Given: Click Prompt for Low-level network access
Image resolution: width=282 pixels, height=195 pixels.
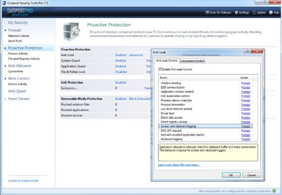Looking at the screenshot, I should [246, 109].
